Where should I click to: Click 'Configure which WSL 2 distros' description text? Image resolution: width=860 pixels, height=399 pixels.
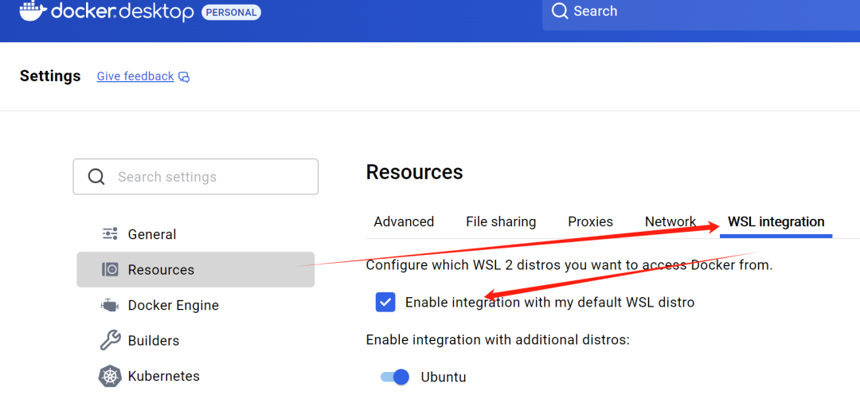pos(569,265)
